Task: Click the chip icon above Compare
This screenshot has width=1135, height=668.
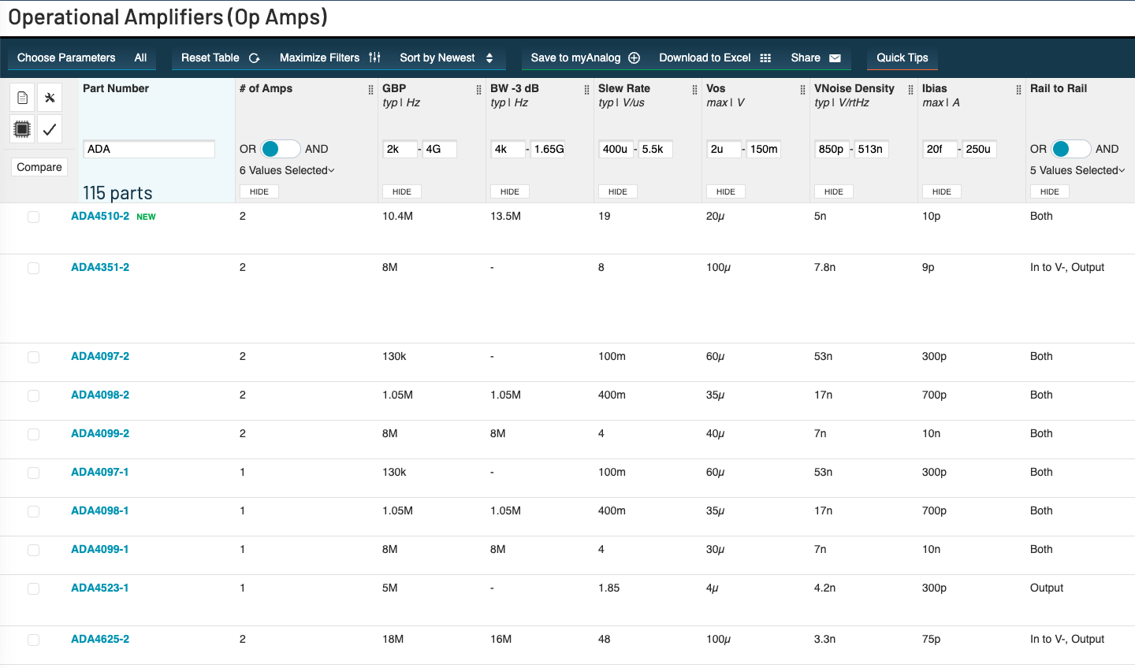Action: 22,129
